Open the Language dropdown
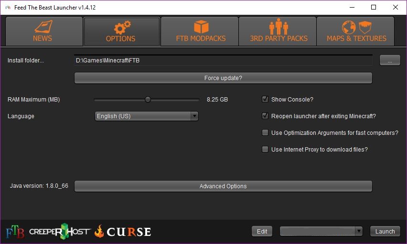Screen dimensions: 407x244 click(147, 116)
